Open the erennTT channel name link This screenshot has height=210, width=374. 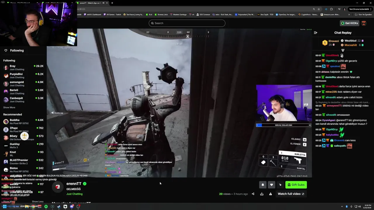click(x=74, y=184)
